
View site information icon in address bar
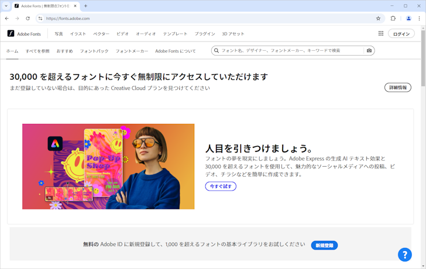pos(40,19)
